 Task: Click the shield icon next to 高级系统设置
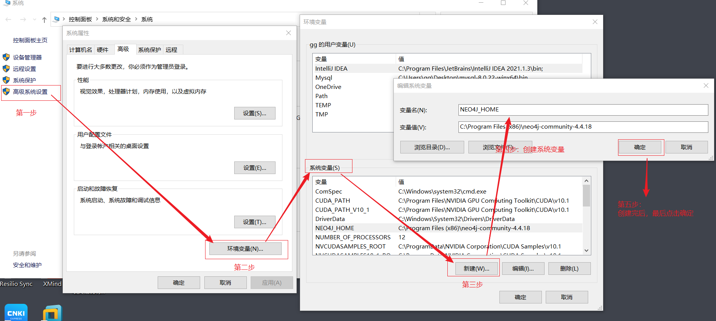click(6, 92)
